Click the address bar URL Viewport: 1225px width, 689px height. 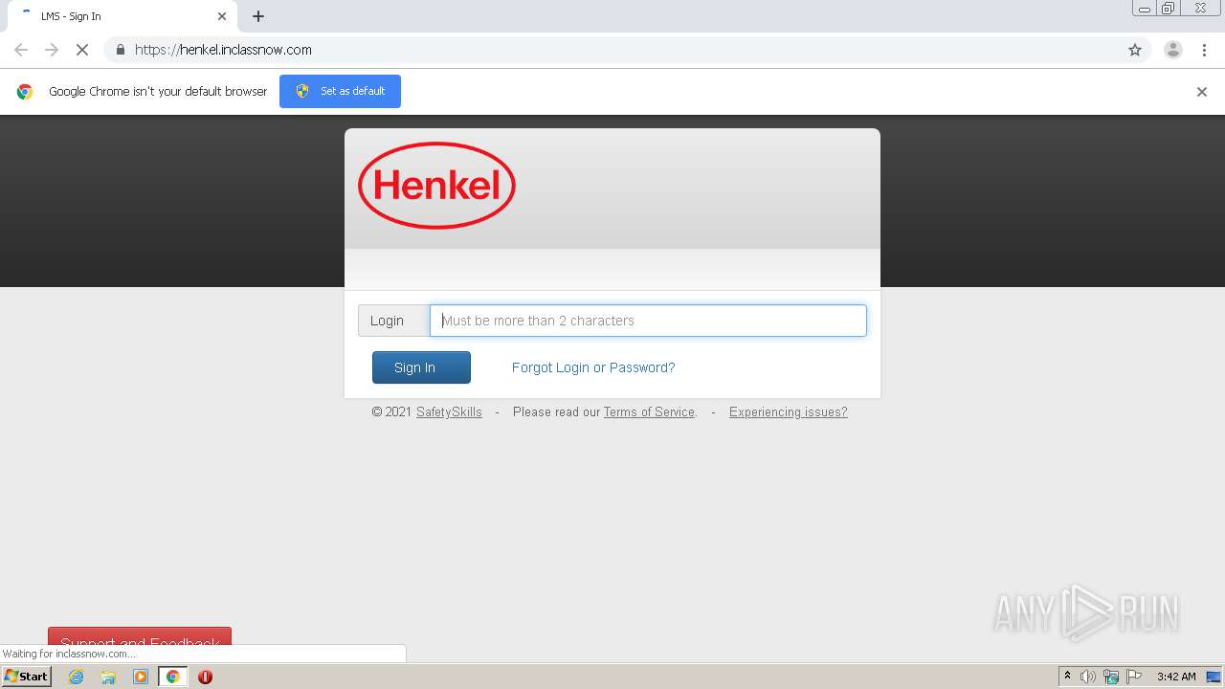[x=223, y=50]
